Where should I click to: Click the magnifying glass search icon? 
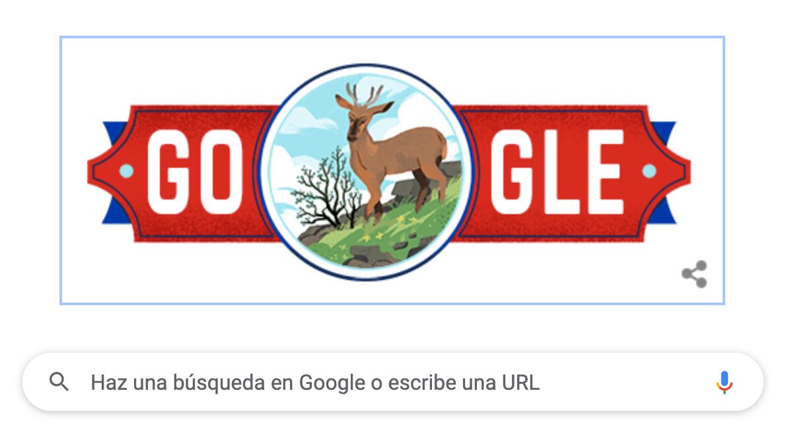[59, 382]
